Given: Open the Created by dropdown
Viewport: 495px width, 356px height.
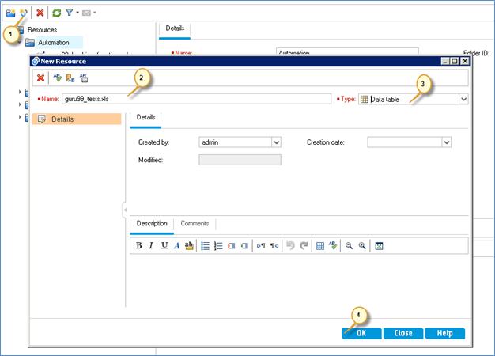Looking at the screenshot, I should pyautogui.click(x=276, y=142).
